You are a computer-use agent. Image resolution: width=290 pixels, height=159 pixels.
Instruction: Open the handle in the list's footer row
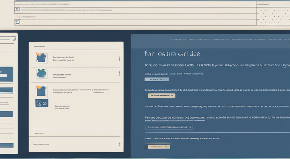tap(120, 144)
